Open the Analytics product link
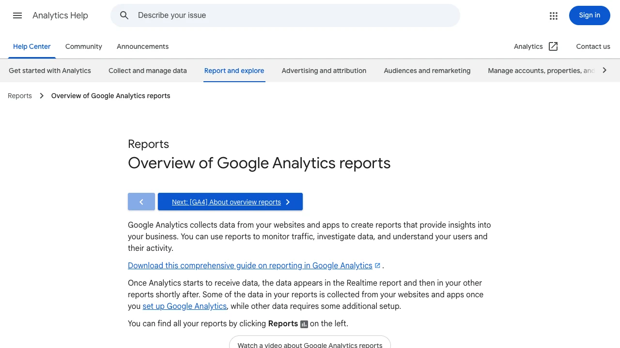 coord(536,46)
